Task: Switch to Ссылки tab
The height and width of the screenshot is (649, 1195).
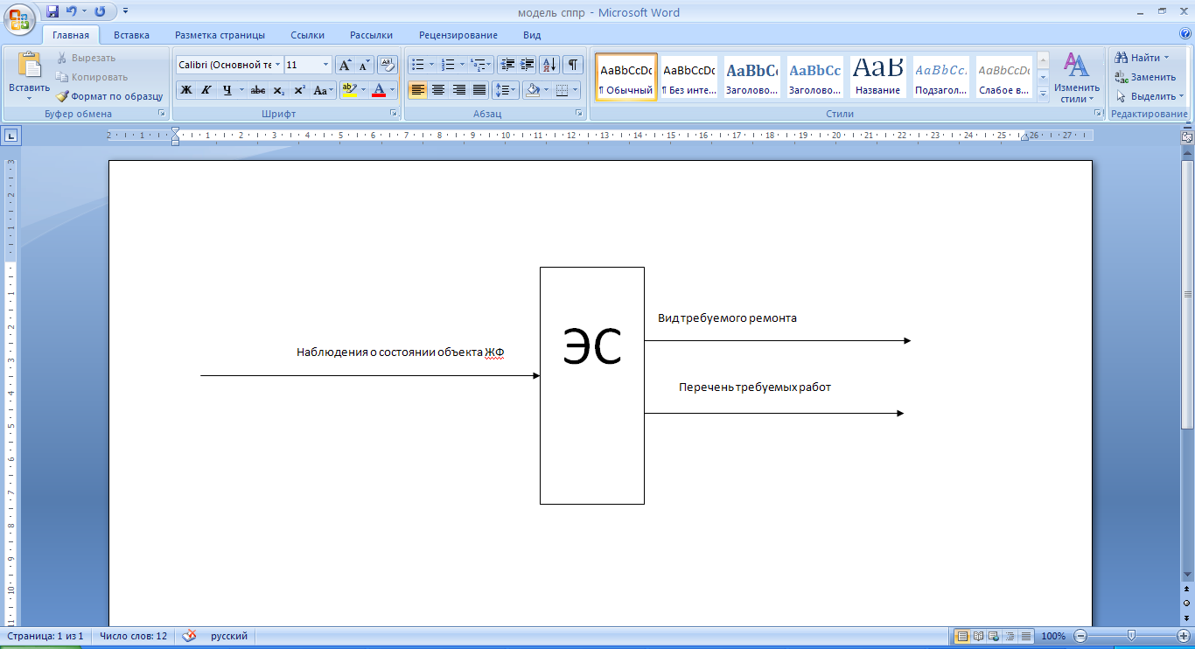Action: click(x=307, y=35)
